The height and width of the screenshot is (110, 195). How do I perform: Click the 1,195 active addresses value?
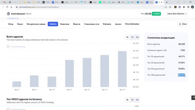pos(183,50)
